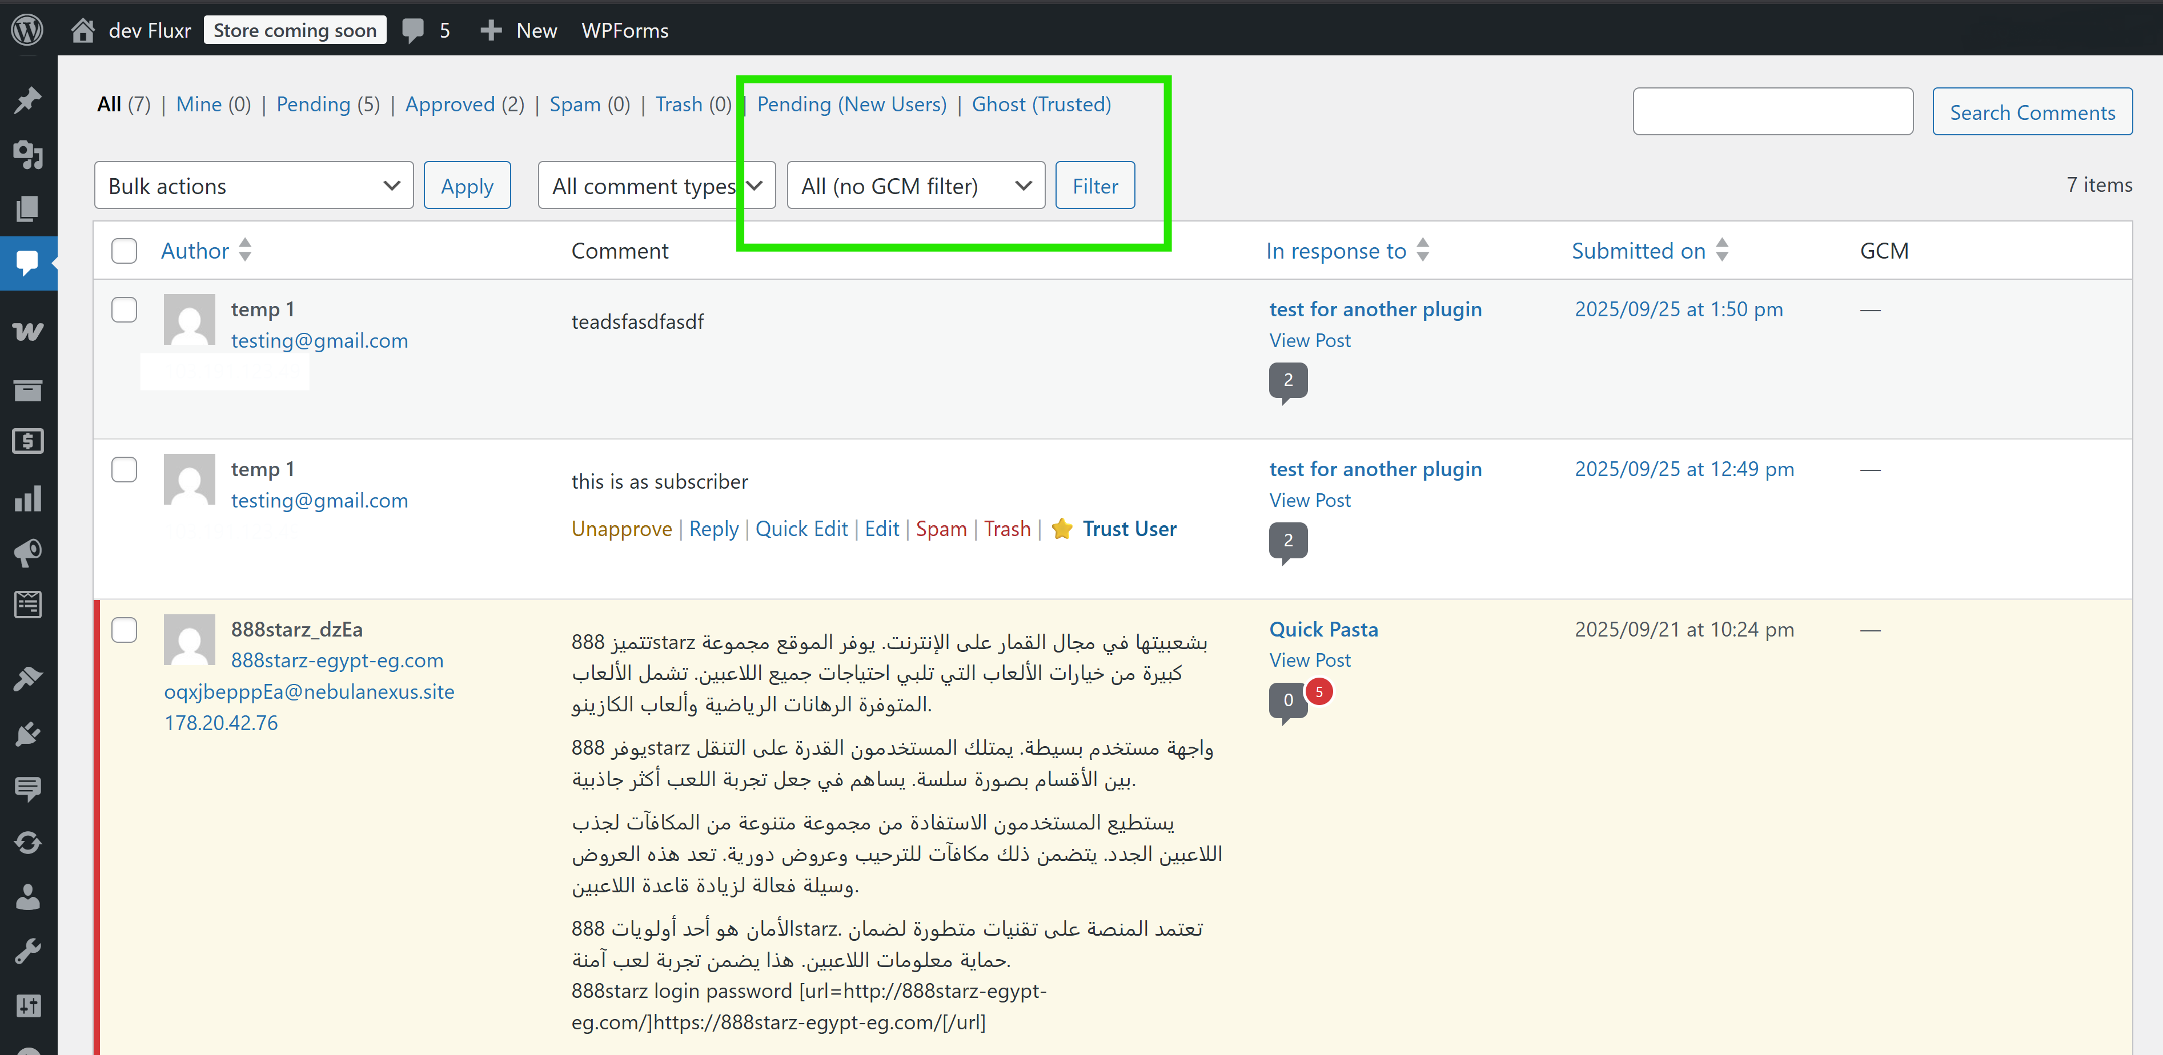Open the Pending (New Users) filter
Screen dimensions: 2163x1055
click(852, 104)
